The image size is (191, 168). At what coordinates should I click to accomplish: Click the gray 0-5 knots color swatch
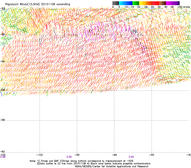[116, 3]
